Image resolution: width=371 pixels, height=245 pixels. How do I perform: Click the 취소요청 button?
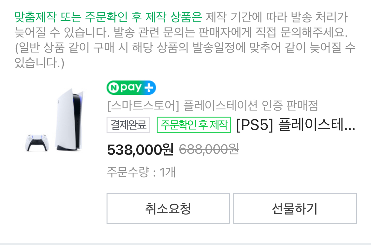[168, 208]
